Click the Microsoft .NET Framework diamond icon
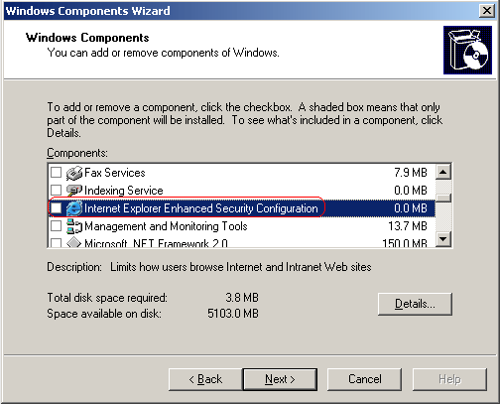This screenshot has height=404, width=500. [x=73, y=243]
